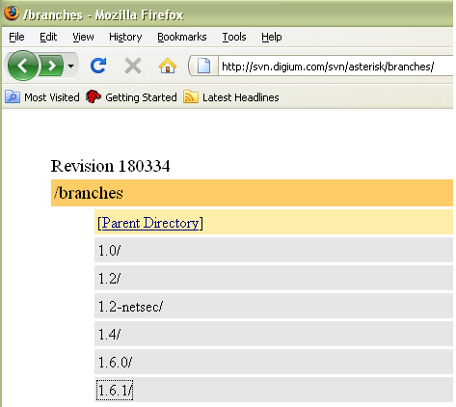Viewport: 456px width, 407px height.
Task: Open the 1.6.0/ branch directory
Action: coord(115,363)
